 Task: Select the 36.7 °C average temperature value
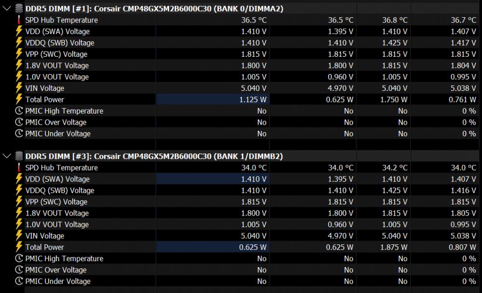(464, 20)
